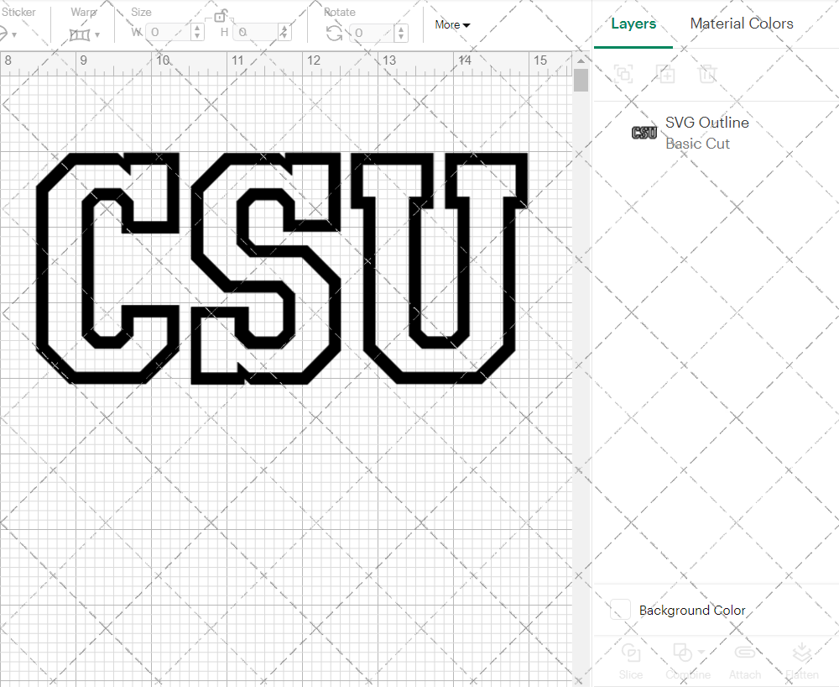
Task: Toggle the aspect ratio lock icon
Action: 221,16
